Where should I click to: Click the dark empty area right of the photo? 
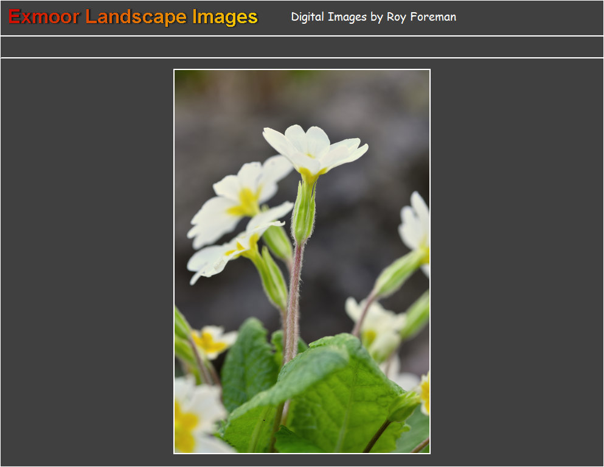click(x=517, y=262)
